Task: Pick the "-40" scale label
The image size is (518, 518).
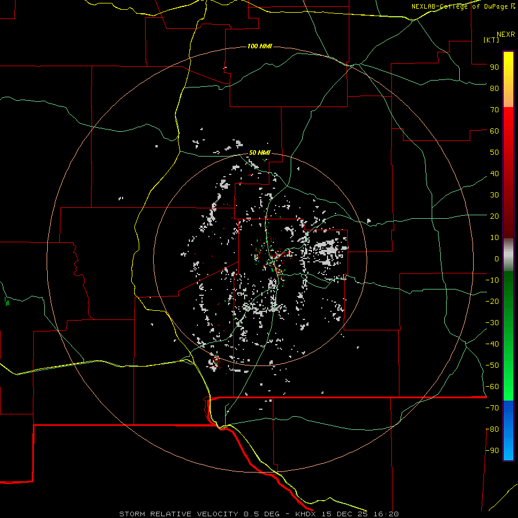Action: pyautogui.click(x=492, y=344)
